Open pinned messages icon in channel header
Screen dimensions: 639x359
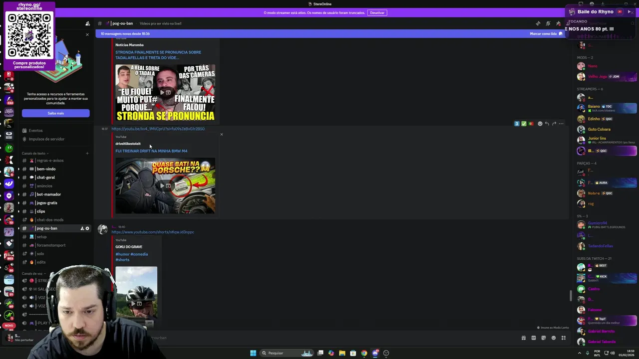pyautogui.click(x=558, y=23)
